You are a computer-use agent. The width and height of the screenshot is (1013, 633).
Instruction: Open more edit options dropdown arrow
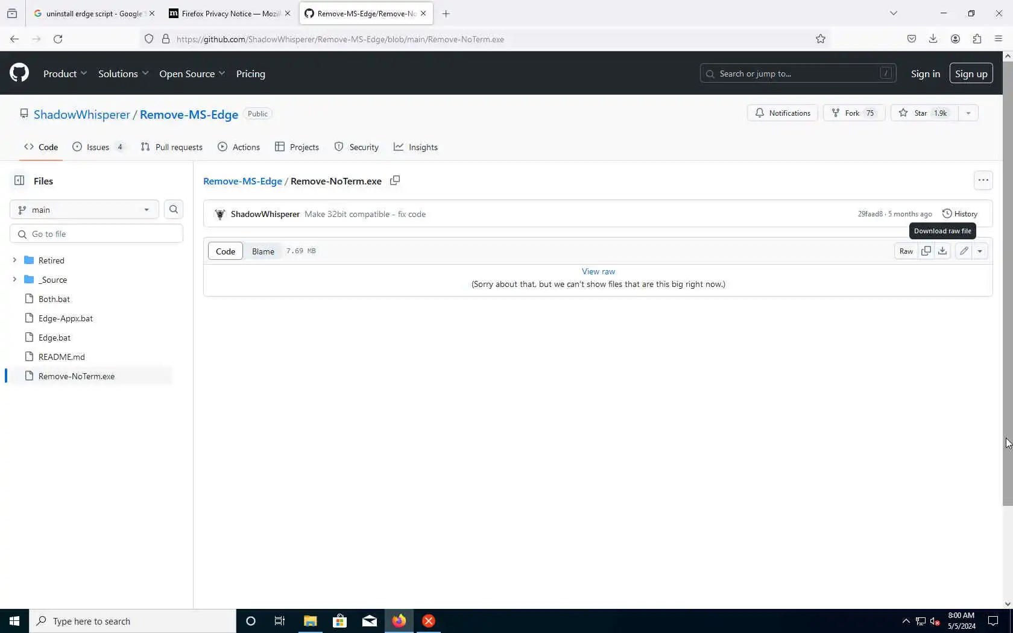coord(980,251)
